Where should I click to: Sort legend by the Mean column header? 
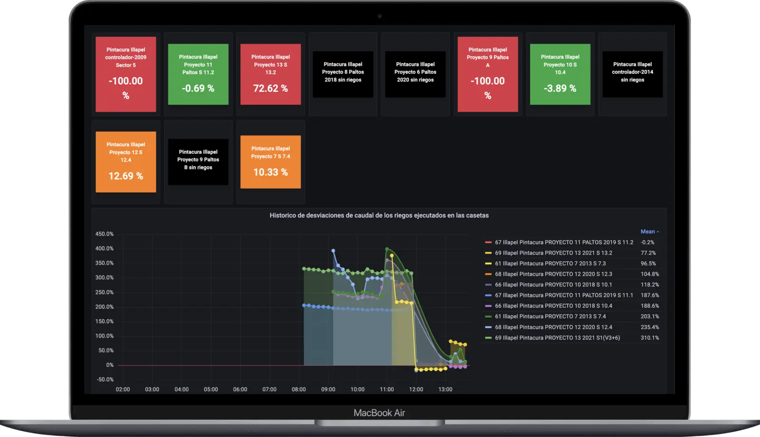pyautogui.click(x=649, y=232)
